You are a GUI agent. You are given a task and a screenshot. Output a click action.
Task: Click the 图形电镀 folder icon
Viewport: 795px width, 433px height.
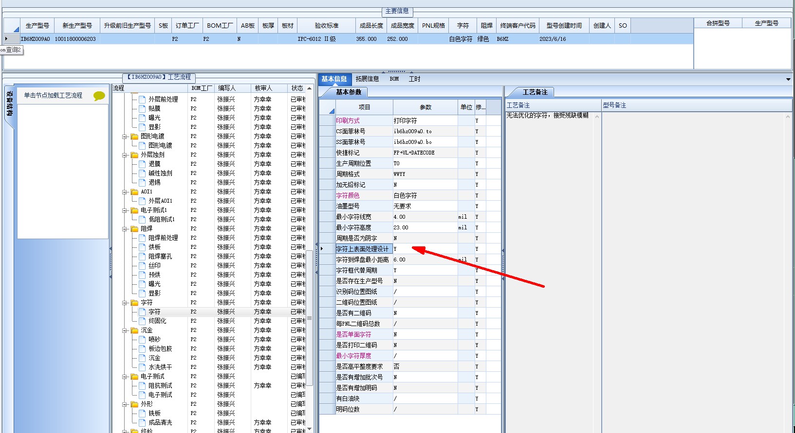(135, 137)
